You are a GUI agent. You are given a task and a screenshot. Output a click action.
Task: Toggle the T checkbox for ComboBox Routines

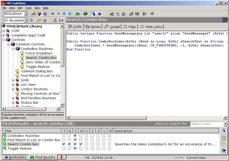(x=64, y=135)
